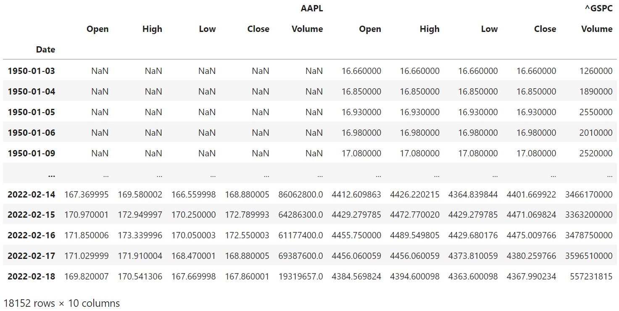Click the cell value 4363.600098
619x311 pixels.
[473, 277]
